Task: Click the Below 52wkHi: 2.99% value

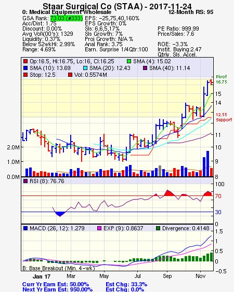Action: tap(48, 44)
